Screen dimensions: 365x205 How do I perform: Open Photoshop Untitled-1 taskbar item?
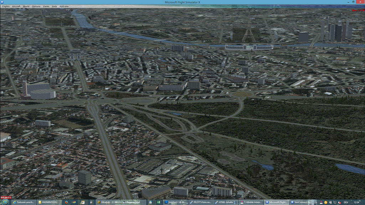[x=175, y=202]
